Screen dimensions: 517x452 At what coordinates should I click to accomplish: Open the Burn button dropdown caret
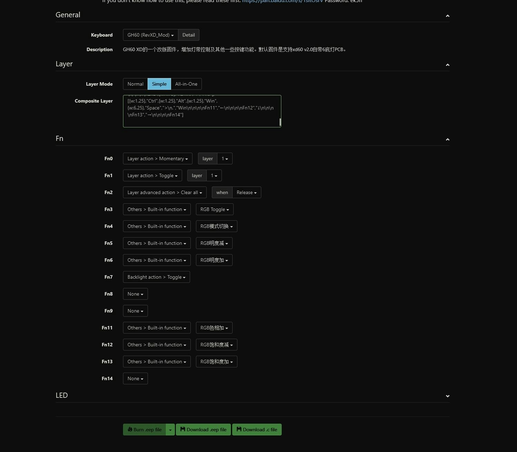point(170,430)
